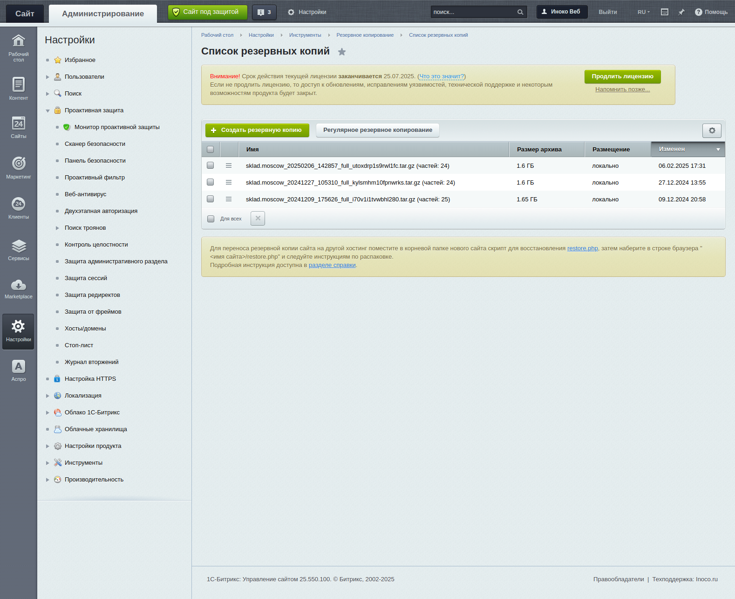Click the search input field

(473, 12)
